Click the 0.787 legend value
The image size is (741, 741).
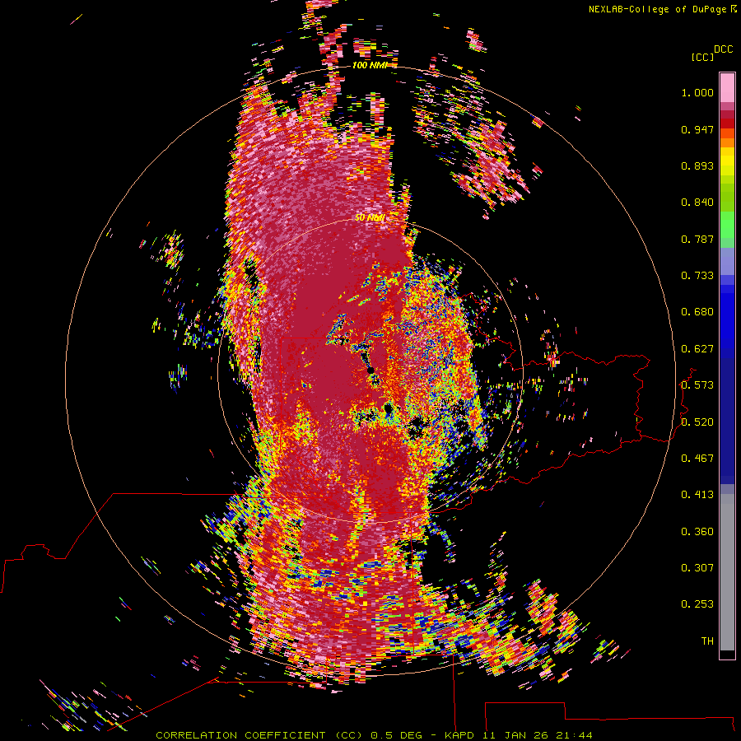(x=697, y=239)
